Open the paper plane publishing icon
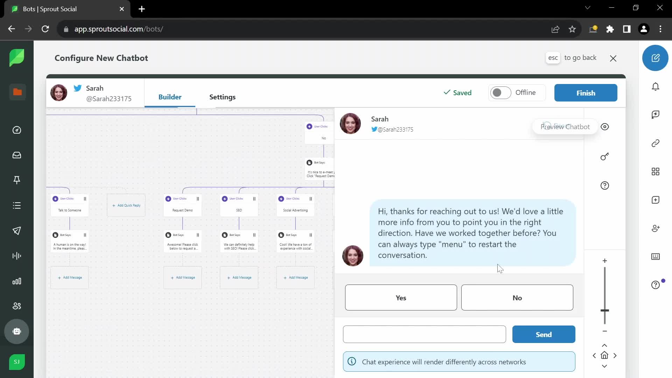The width and height of the screenshot is (672, 378). tap(17, 231)
